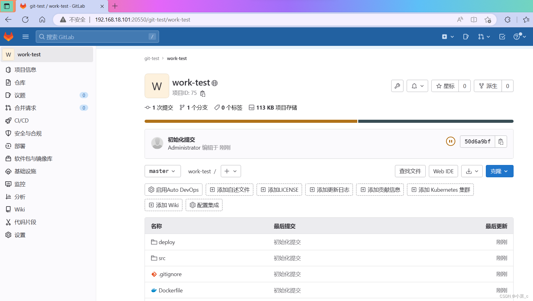The image size is (533, 301).
Task: Click git-test breadcrumb link
Action: pyautogui.click(x=152, y=58)
